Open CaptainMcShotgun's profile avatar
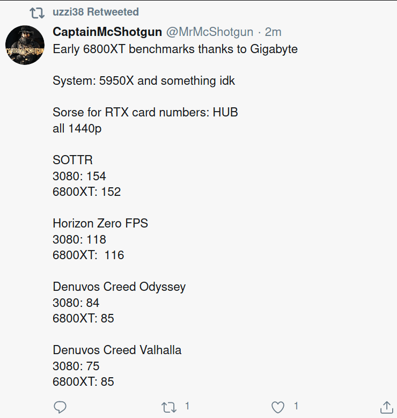This screenshot has height=418, width=397. click(x=25, y=45)
